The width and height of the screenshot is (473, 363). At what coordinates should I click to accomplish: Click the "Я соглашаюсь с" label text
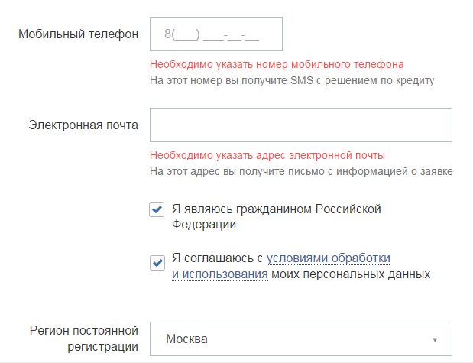[218, 258]
